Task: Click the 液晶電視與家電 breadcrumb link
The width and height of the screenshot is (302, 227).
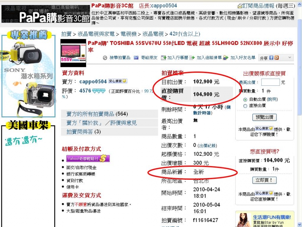Action: point(96,34)
